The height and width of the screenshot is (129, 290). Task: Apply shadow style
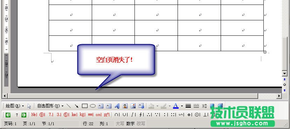[x=212, y=106]
